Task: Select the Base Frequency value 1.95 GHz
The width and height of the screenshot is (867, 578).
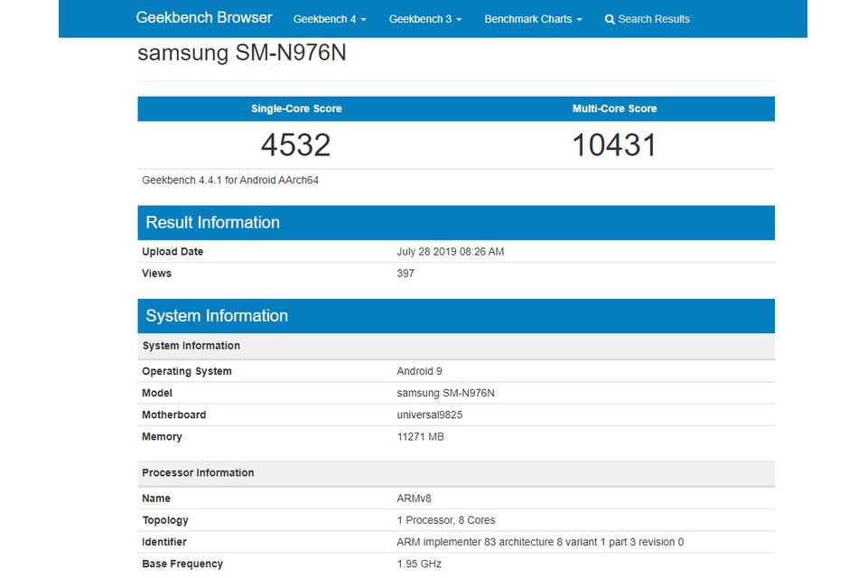Action: tap(419, 564)
